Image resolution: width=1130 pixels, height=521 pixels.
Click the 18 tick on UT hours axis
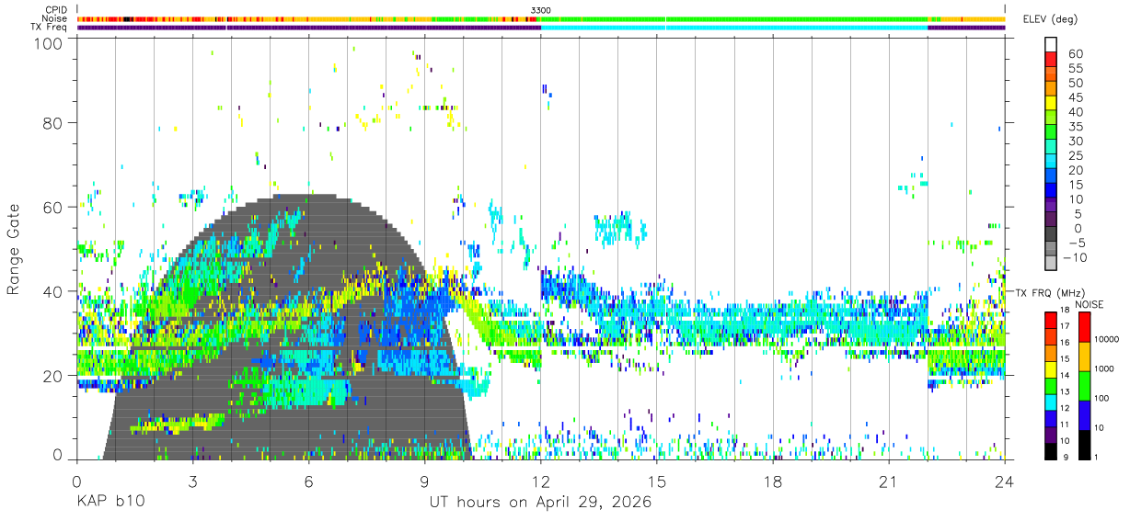click(773, 481)
